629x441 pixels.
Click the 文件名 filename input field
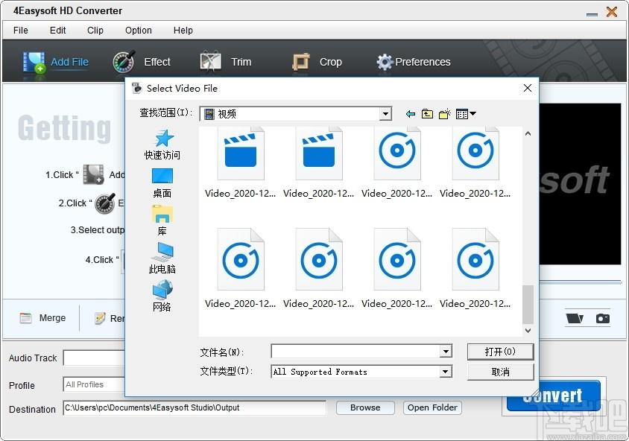(355, 352)
